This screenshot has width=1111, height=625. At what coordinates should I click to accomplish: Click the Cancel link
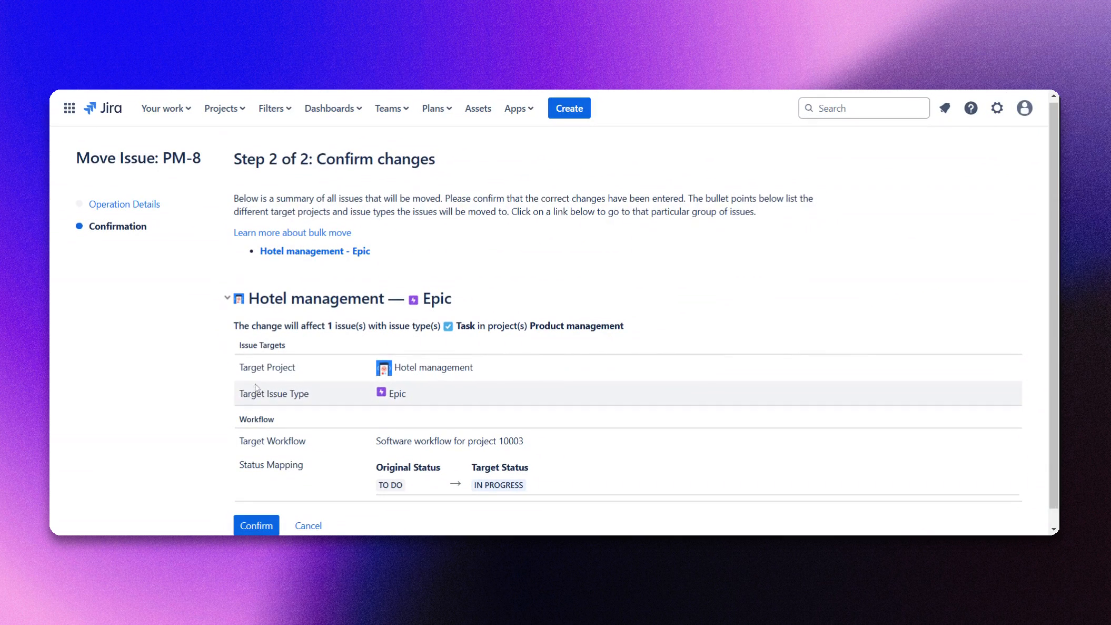pos(308,525)
